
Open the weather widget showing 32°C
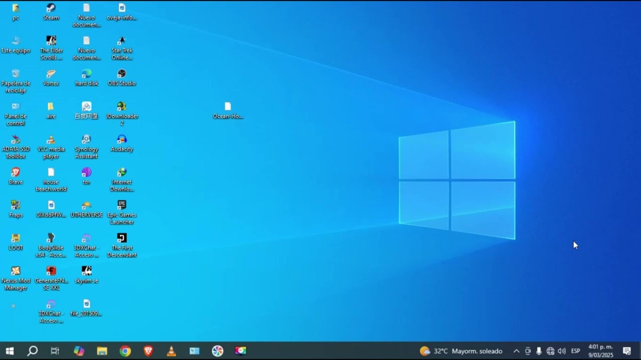click(x=461, y=351)
